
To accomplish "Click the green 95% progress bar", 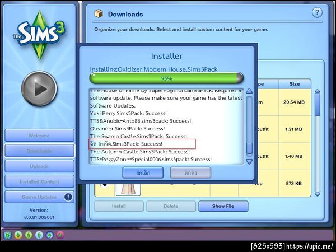I will point(166,78).
